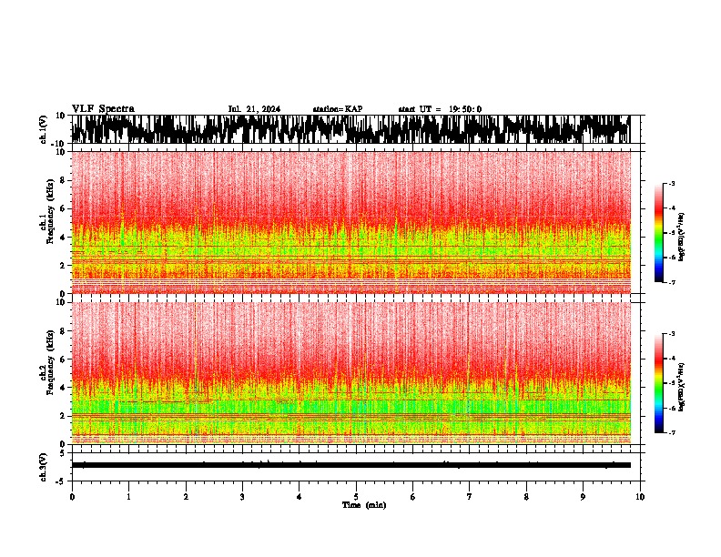Image resolution: width=721 pixels, height=557 pixels.
Task: Select the "start UT = 19:50:0" text
Action: coord(440,109)
